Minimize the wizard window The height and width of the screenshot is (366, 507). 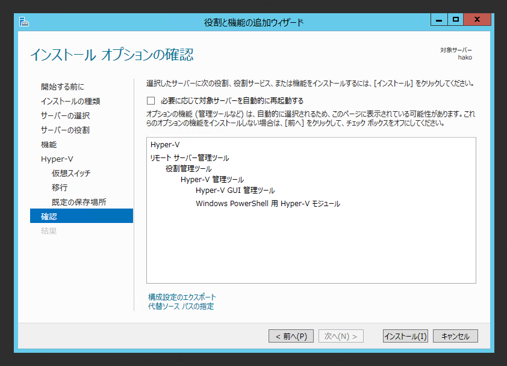pos(439,20)
